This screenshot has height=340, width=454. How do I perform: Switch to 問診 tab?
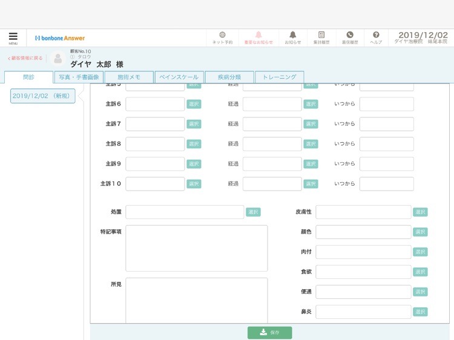click(x=28, y=77)
